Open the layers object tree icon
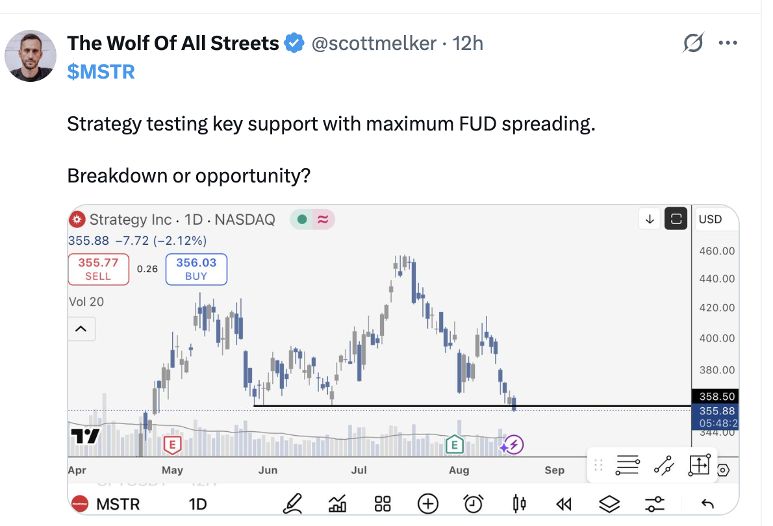Viewport: 773px width, 526px height. [x=609, y=504]
